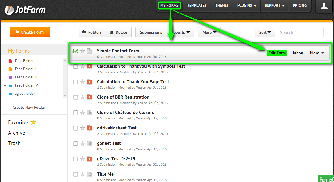Open the More menu for Simple Contact Form
The width and height of the screenshot is (334, 182).
coord(317,53)
